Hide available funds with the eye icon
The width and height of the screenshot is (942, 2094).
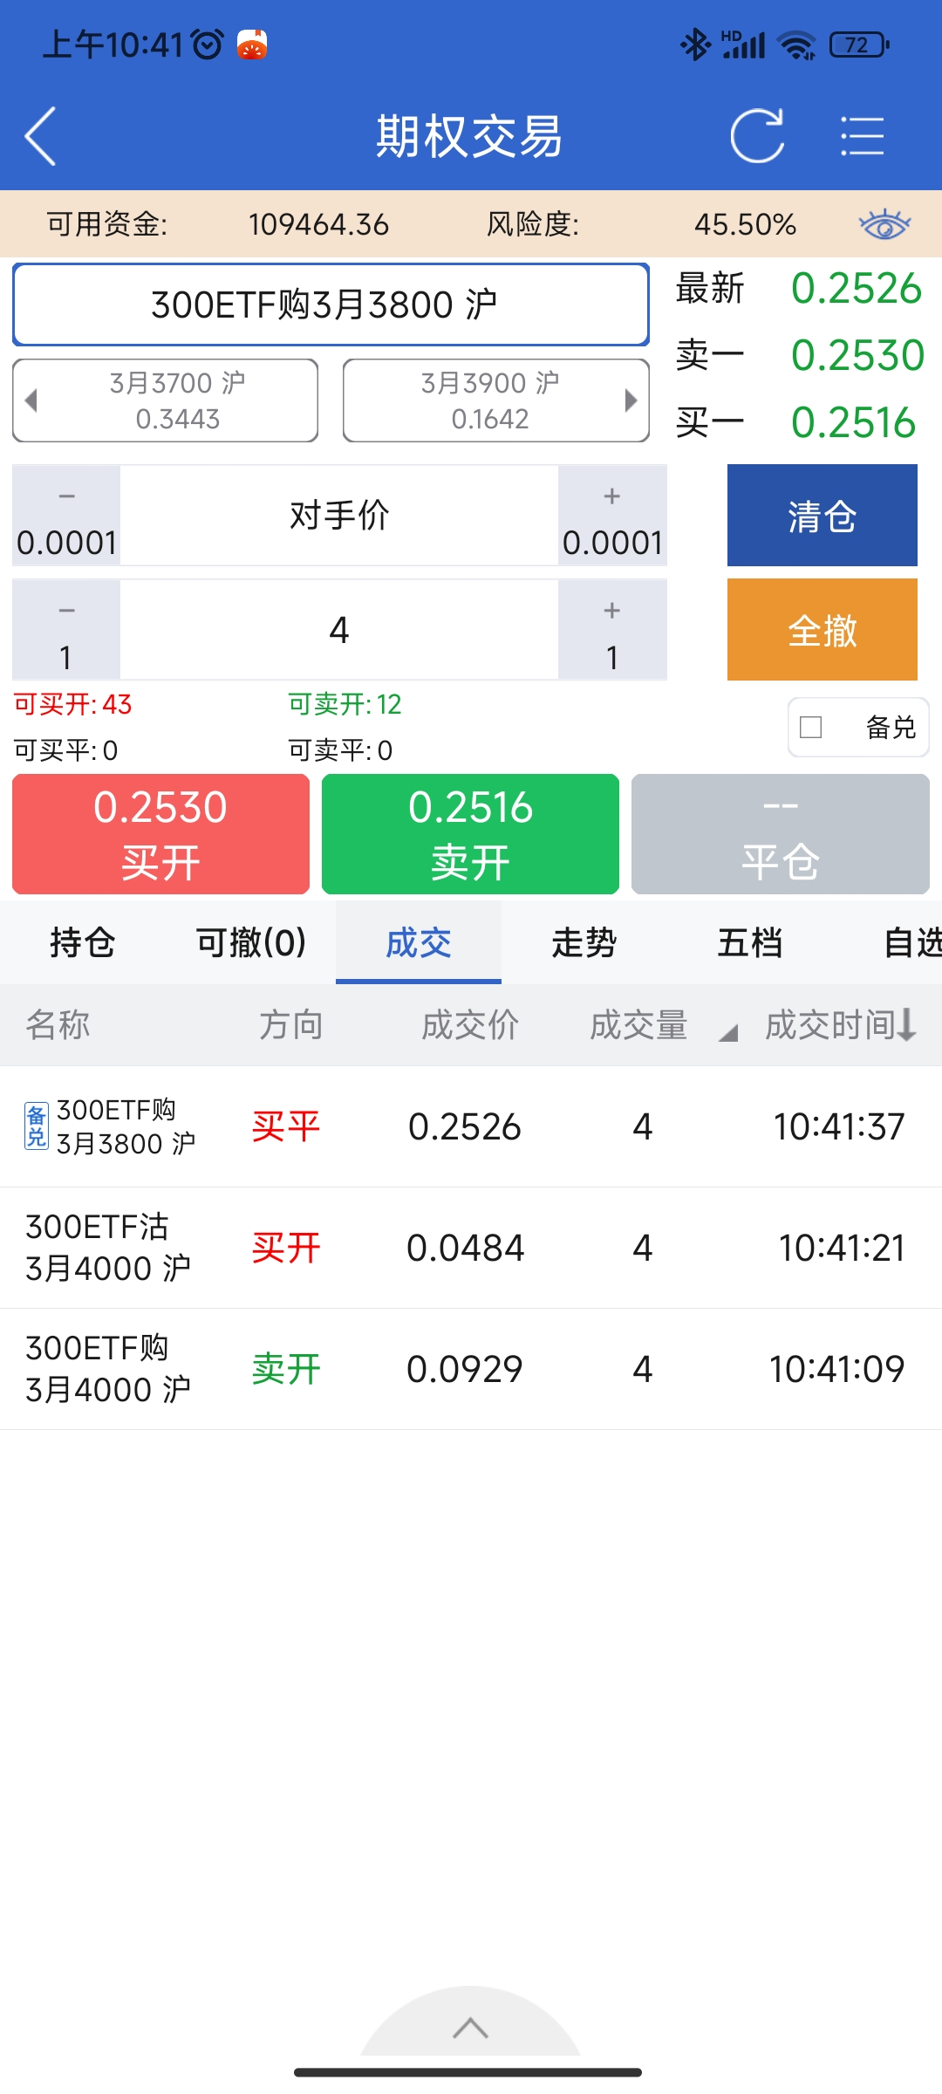(x=884, y=224)
